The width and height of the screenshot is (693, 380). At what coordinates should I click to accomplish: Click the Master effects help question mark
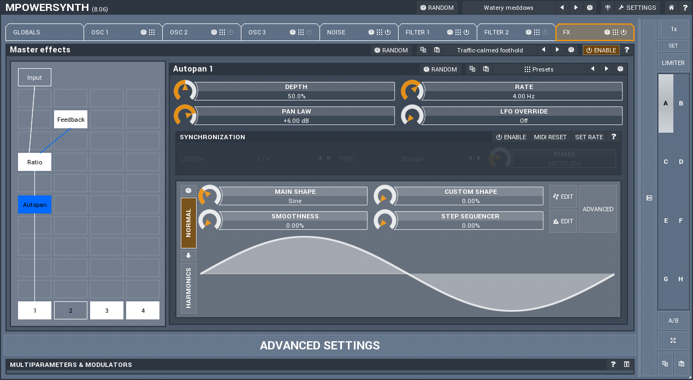coord(626,50)
